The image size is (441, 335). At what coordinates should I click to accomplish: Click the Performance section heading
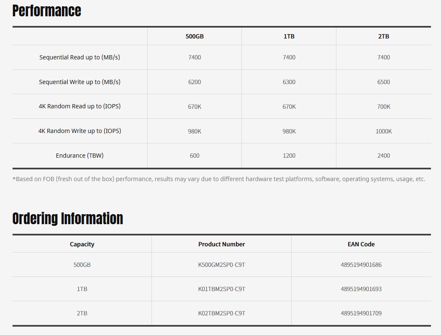click(x=47, y=11)
